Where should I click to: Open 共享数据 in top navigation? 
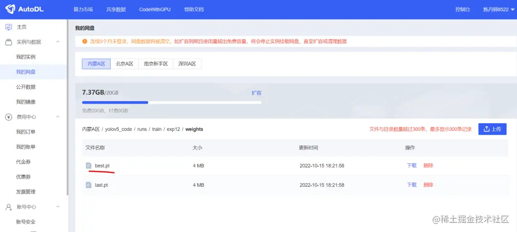pyautogui.click(x=116, y=10)
